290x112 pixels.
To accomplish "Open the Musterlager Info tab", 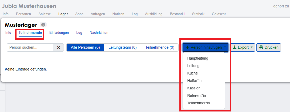I will click(x=8, y=33).
